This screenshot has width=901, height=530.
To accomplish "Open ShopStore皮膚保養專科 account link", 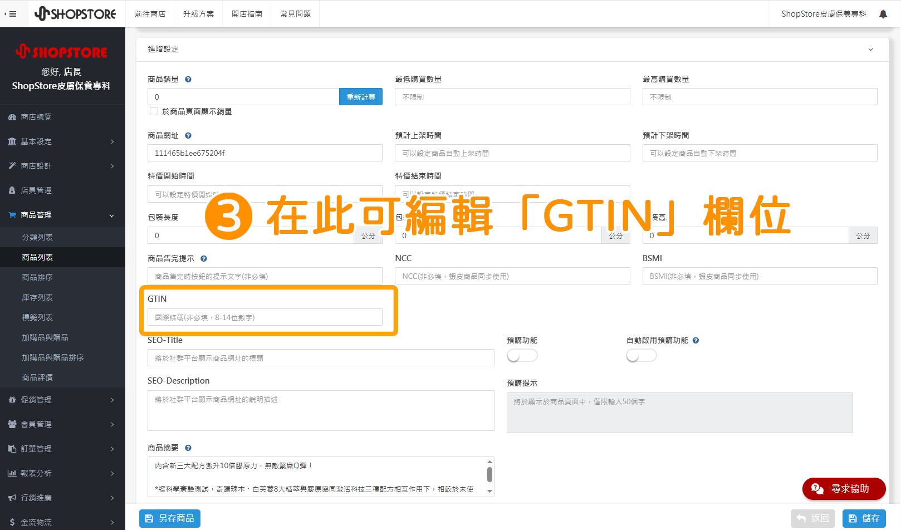I will pos(824,14).
